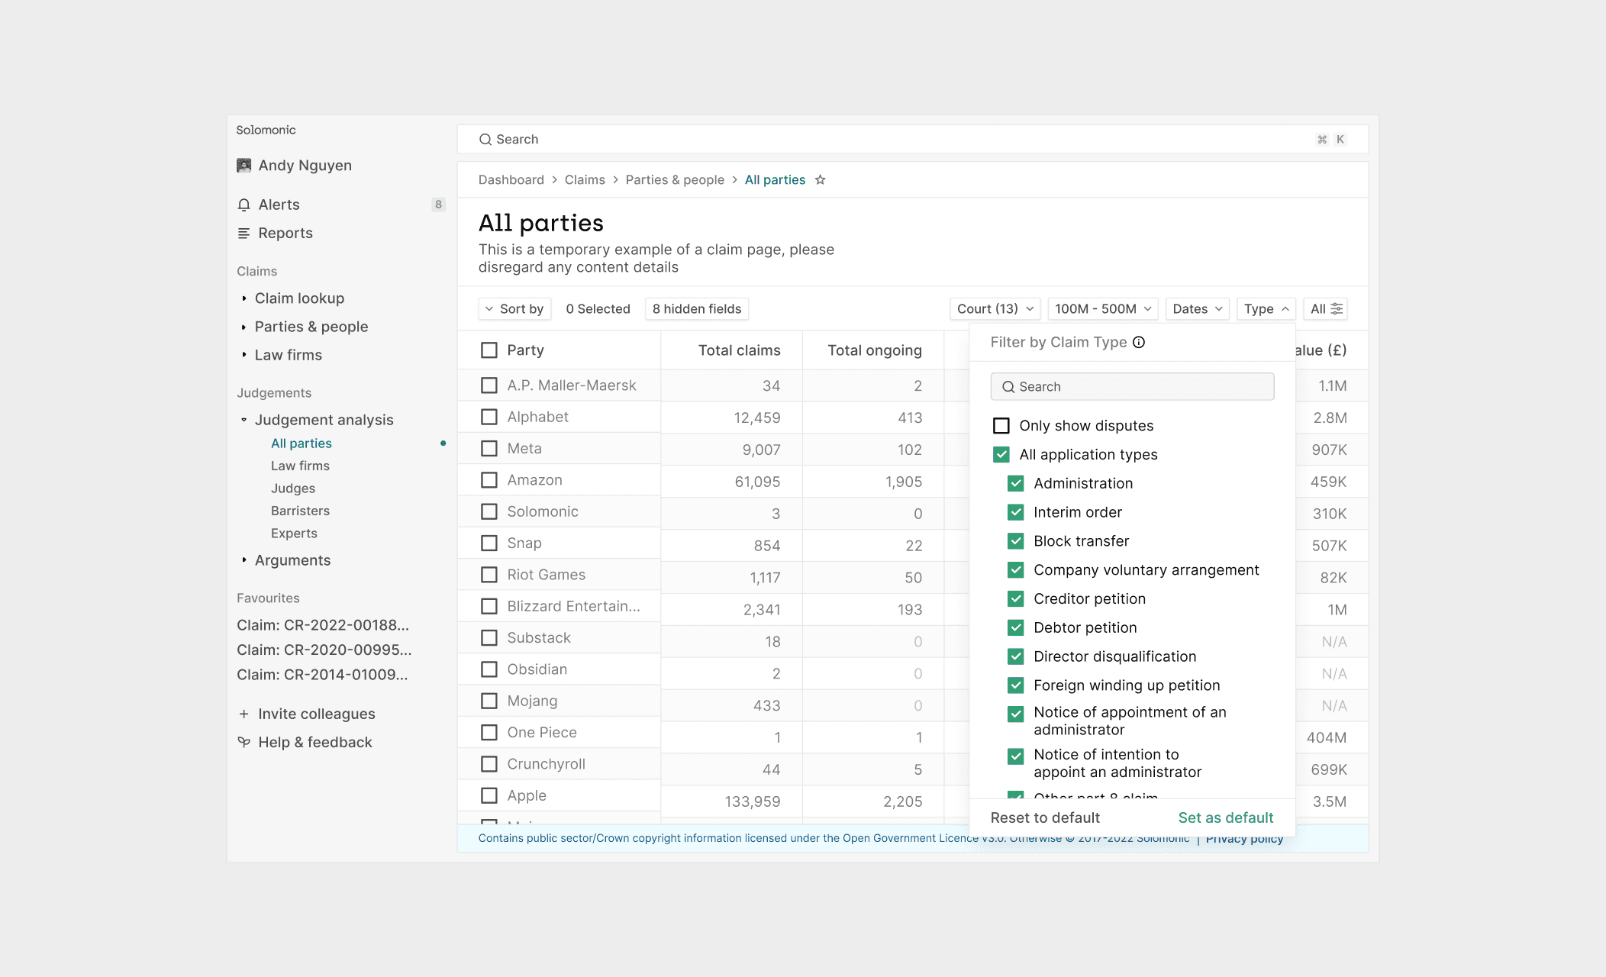Click the favourite star next to All parties

click(x=820, y=180)
